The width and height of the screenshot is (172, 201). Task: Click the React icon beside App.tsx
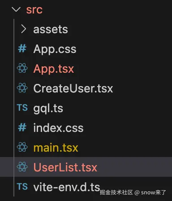(22, 68)
